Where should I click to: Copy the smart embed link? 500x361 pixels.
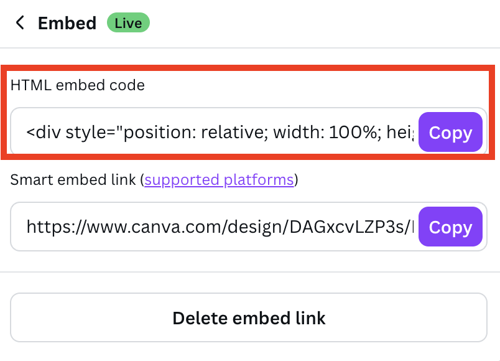450,227
